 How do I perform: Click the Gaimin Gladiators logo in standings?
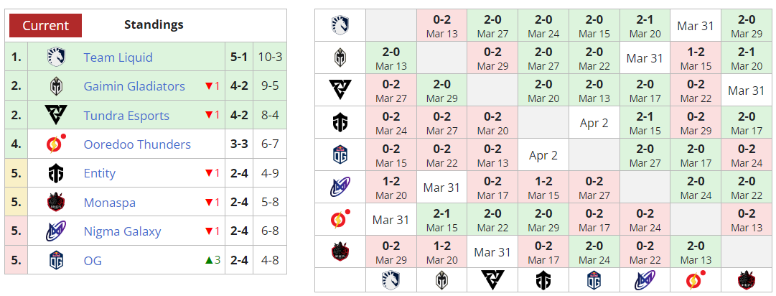[56, 86]
